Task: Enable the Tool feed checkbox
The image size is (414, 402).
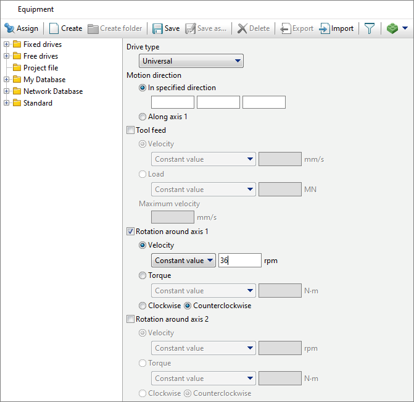Action: [130, 130]
